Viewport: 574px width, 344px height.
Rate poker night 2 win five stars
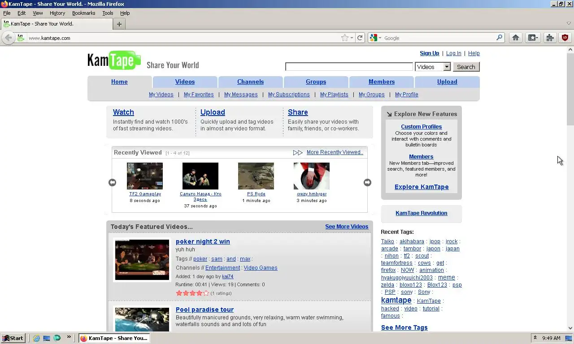pos(206,293)
